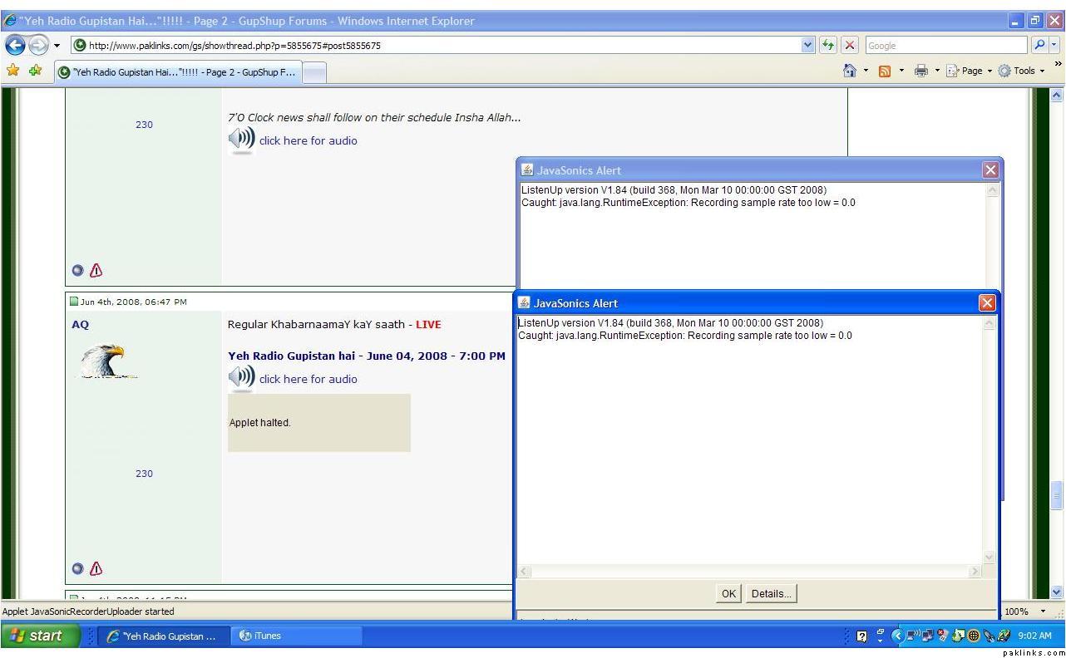
Task: Click the Details... button in alert
Action: pyautogui.click(x=771, y=593)
